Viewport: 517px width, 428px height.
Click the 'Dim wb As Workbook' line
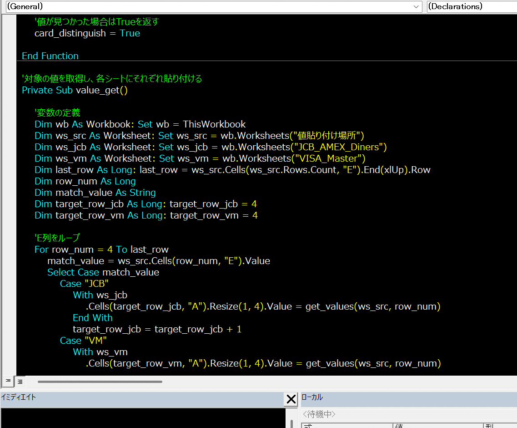pos(140,124)
